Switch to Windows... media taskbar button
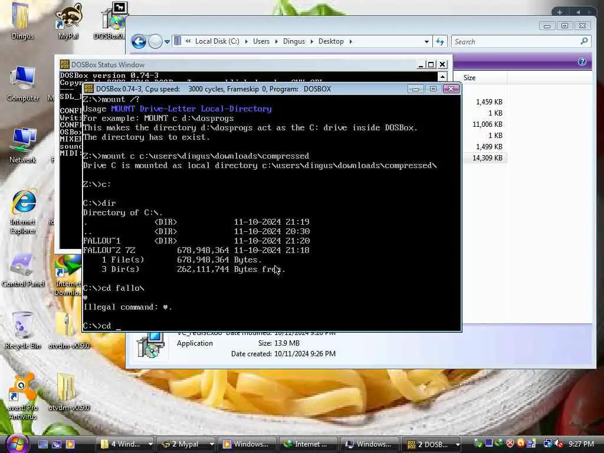Viewport: 604px width, 453px height. click(247, 444)
